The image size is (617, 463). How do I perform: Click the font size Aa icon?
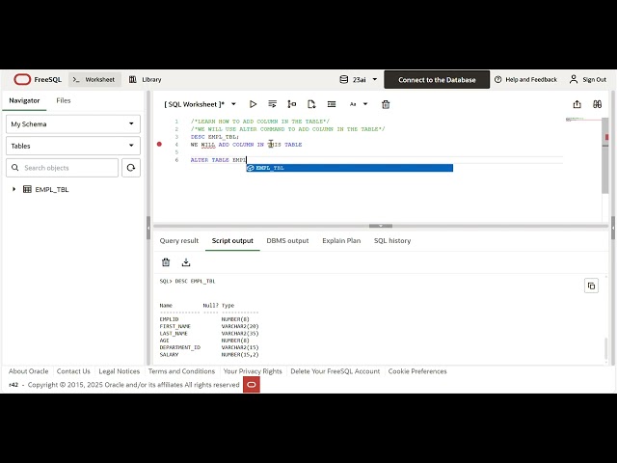point(353,104)
